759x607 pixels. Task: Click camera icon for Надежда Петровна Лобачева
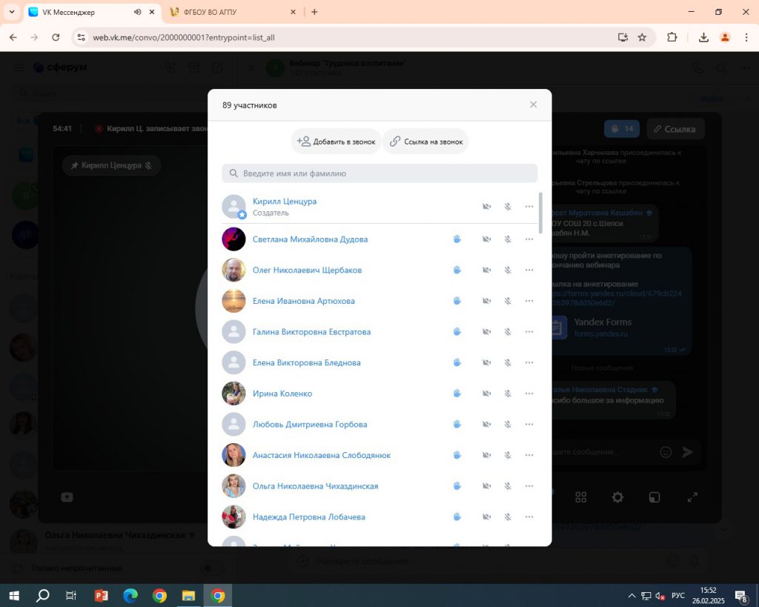coord(486,517)
